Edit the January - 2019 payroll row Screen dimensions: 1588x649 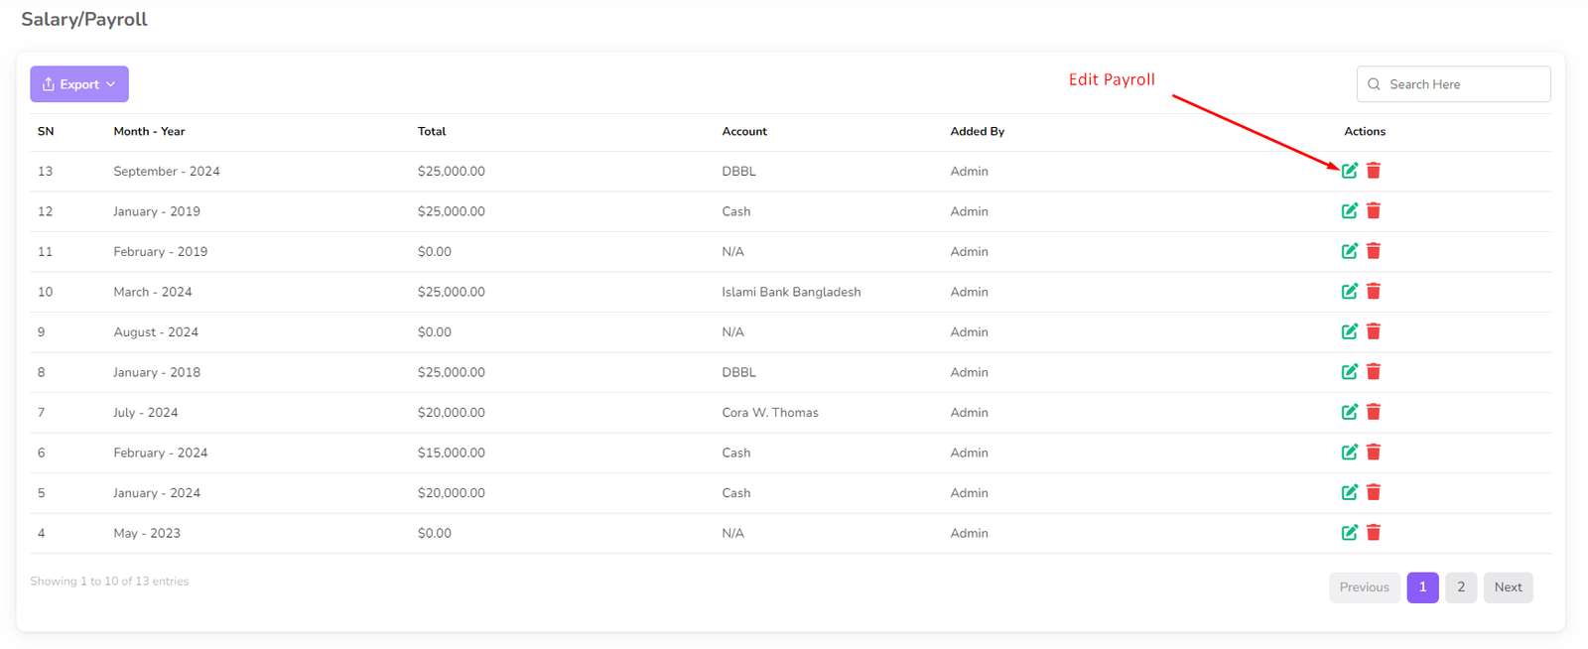(1349, 211)
